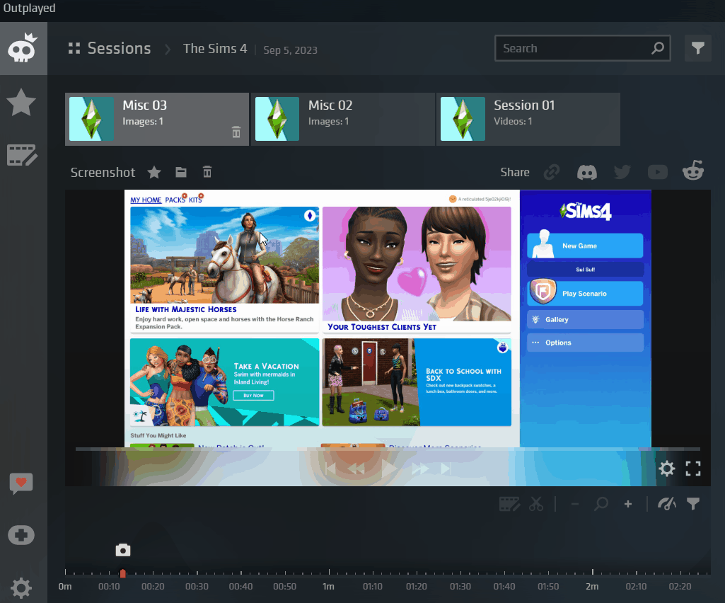
Task: Delete the Misc 03 session
Action: pos(236,132)
